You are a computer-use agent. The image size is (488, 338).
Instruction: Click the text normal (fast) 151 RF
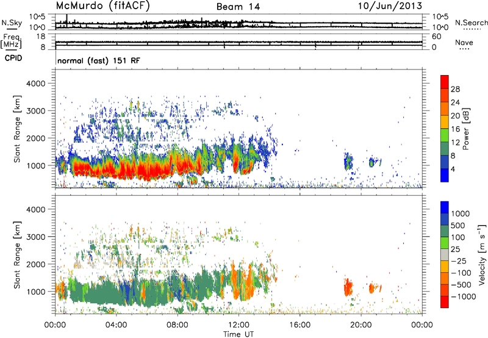(x=99, y=60)
